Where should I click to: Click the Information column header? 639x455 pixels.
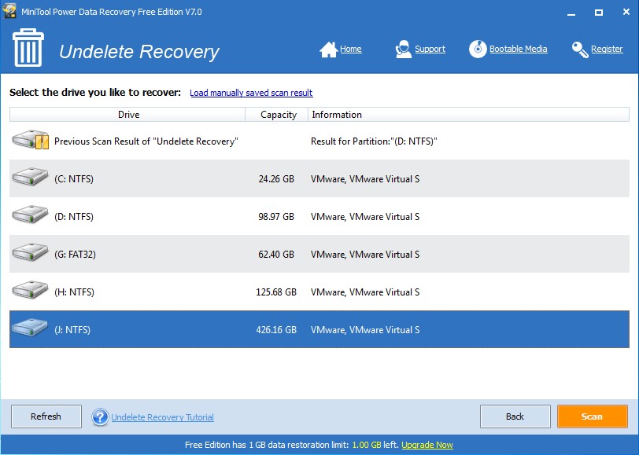tap(469, 115)
